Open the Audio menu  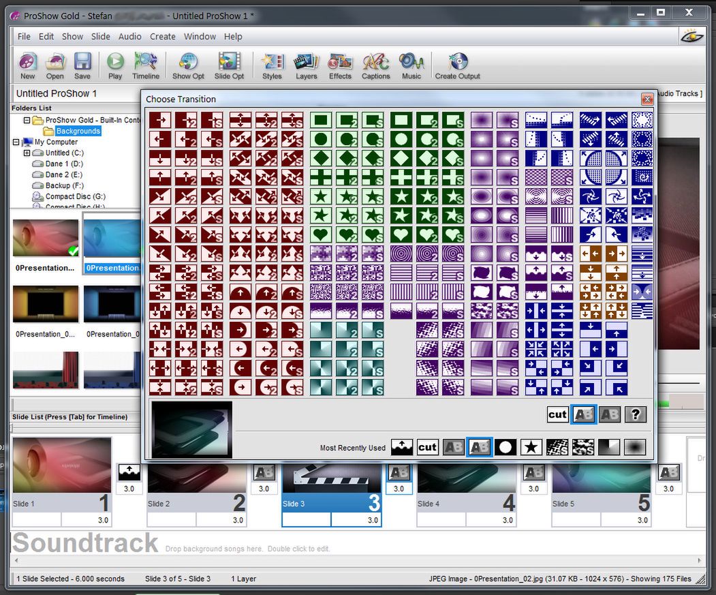tap(129, 37)
